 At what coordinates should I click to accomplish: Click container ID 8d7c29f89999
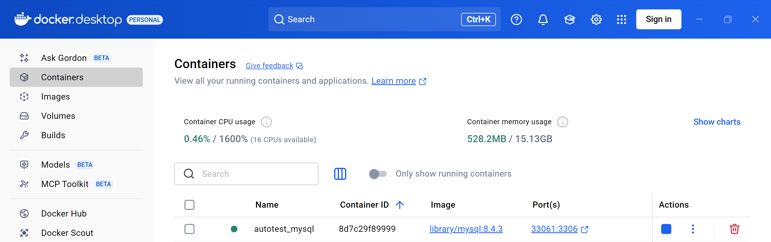(x=367, y=229)
